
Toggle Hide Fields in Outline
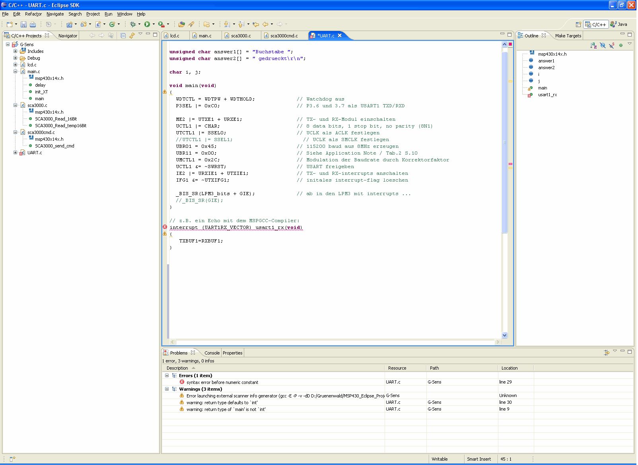(x=603, y=45)
